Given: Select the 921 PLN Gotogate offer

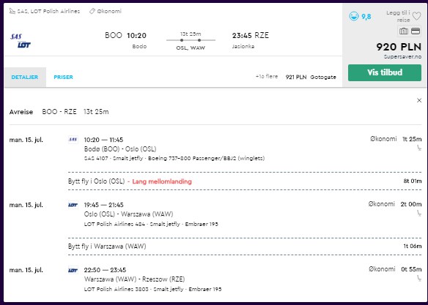Looking at the screenshot, I should tap(311, 77).
